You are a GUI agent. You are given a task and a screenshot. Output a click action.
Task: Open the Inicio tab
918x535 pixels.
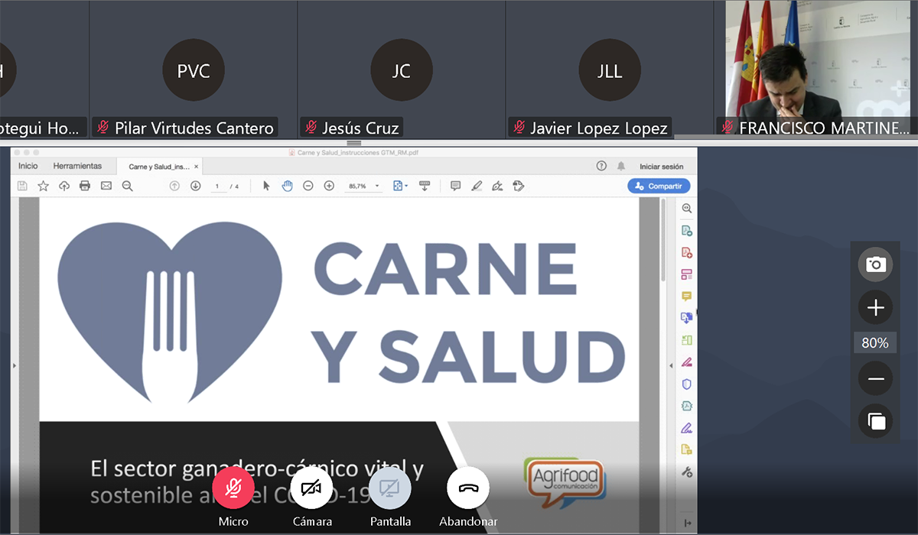tap(28, 166)
